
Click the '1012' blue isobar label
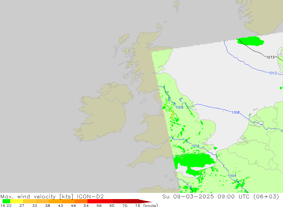[x=273, y=73]
